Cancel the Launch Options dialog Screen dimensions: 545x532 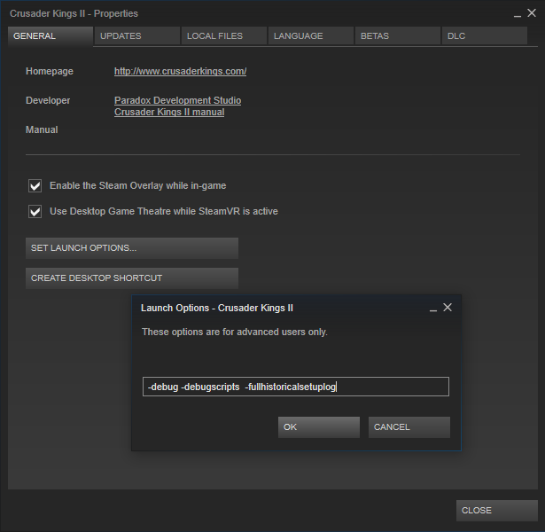click(x=409, y=427)
